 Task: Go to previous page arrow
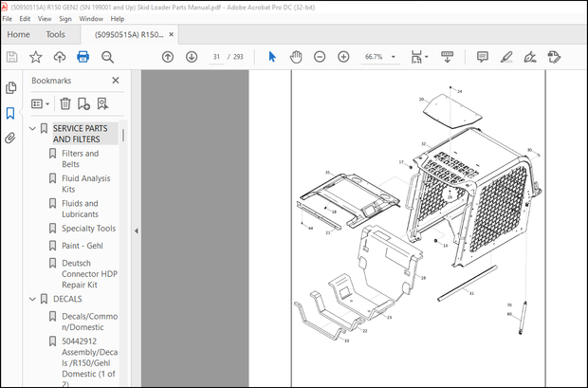click(x=168, y=57)
